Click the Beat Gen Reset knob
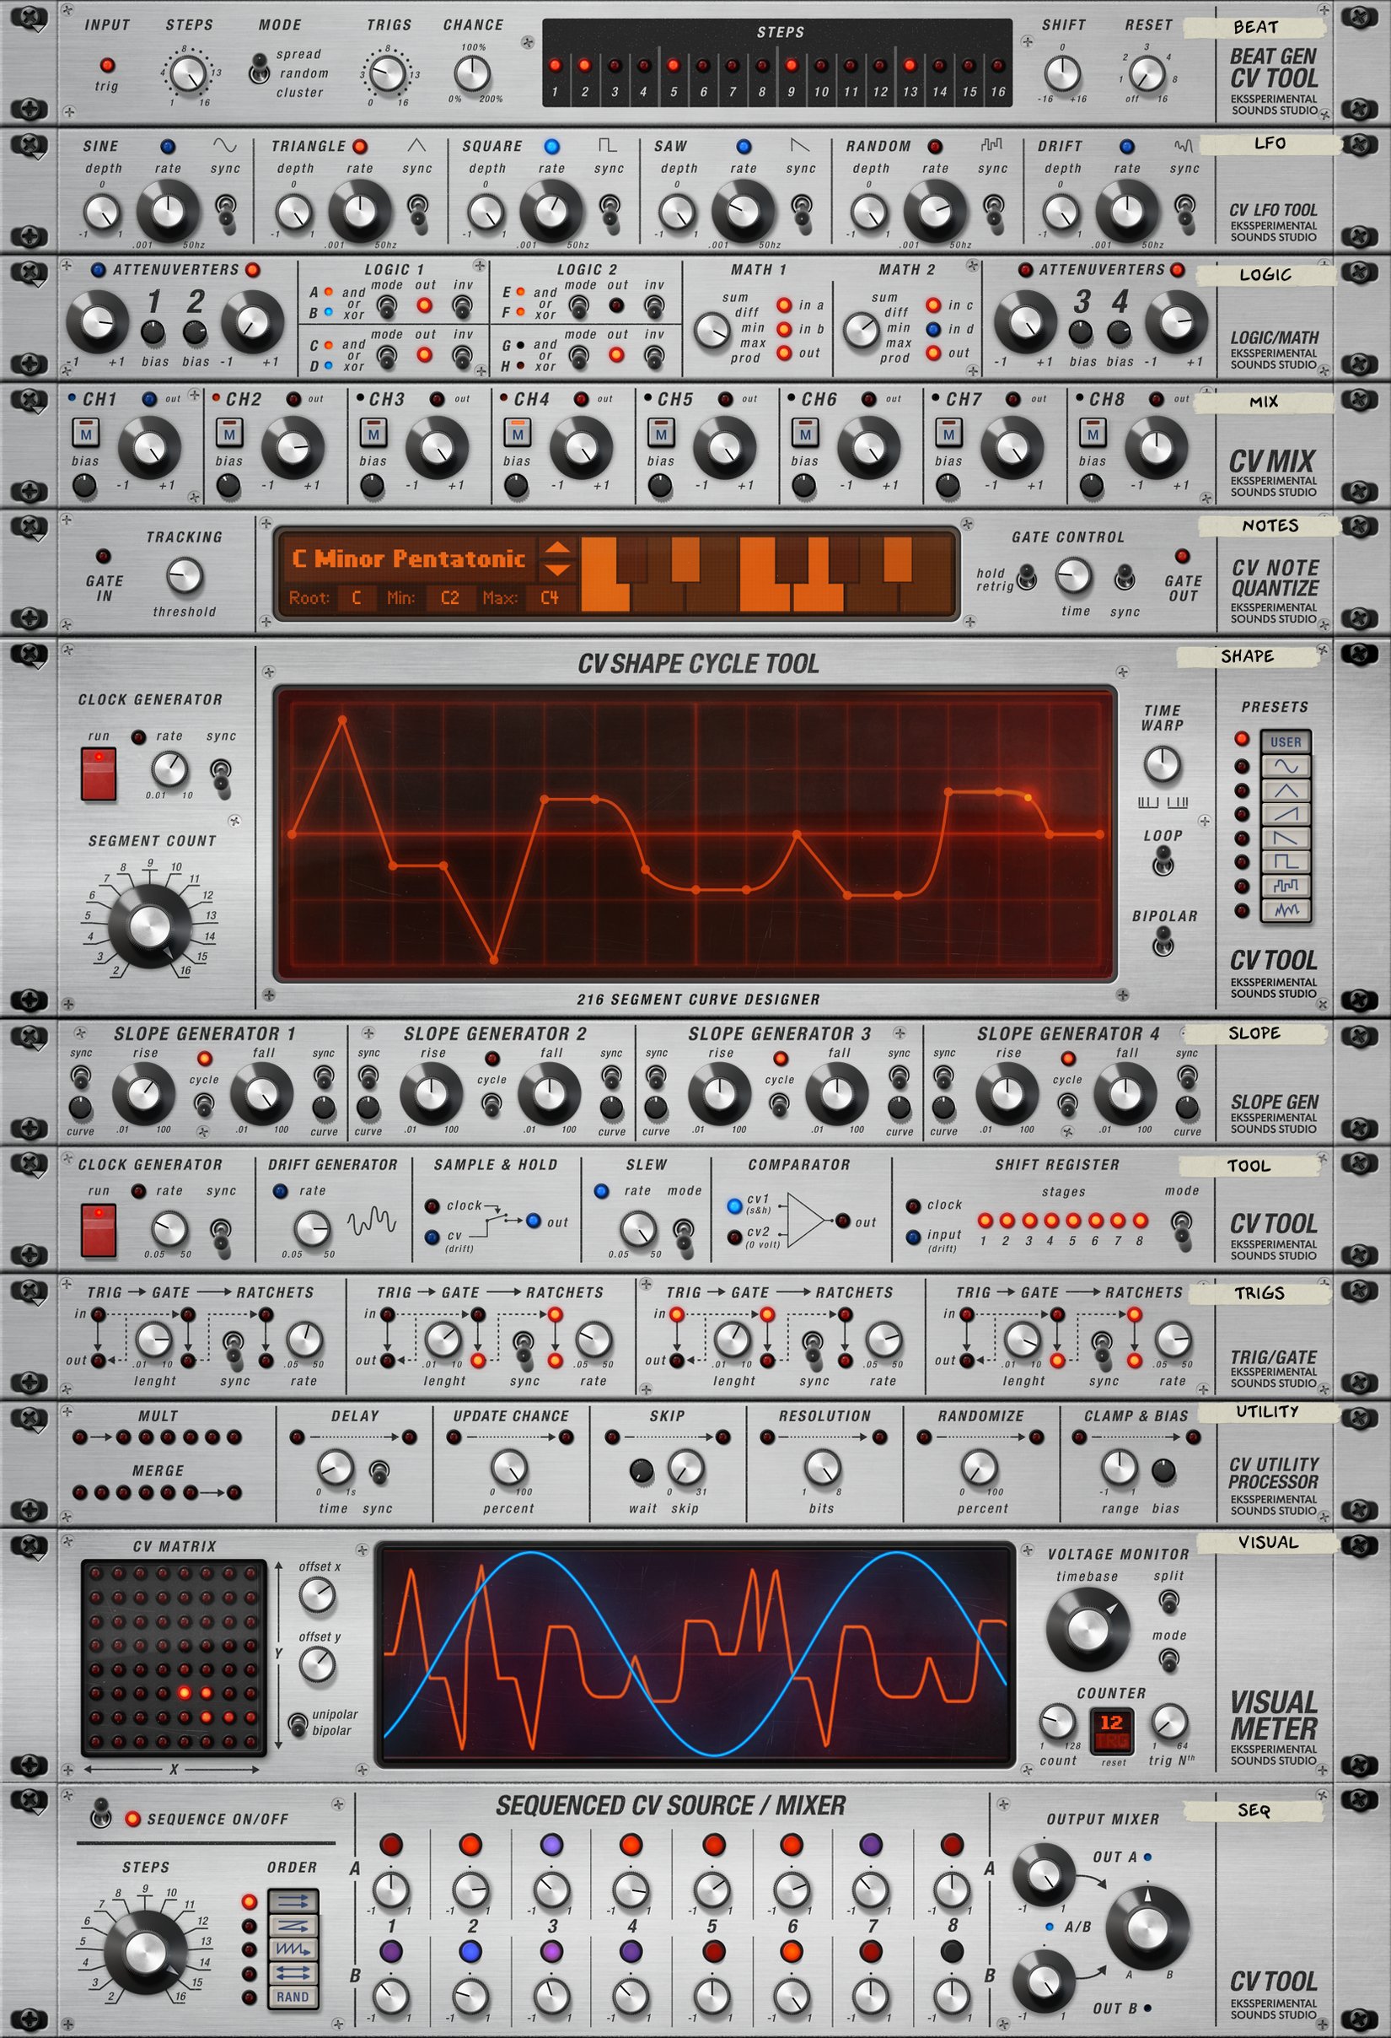The image size is (1391, 2038). pyautogui.click(x=1147, y=73)
